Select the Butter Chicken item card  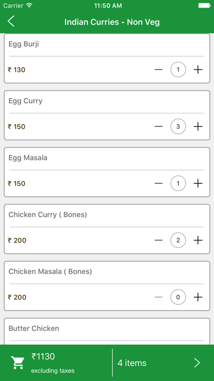coord(107,331)
